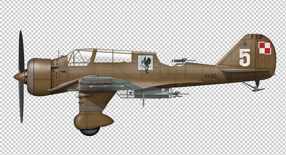Click the horizontal stabilizer on the tail
Viewport: 286px width, 155px height.
[245, 71]
